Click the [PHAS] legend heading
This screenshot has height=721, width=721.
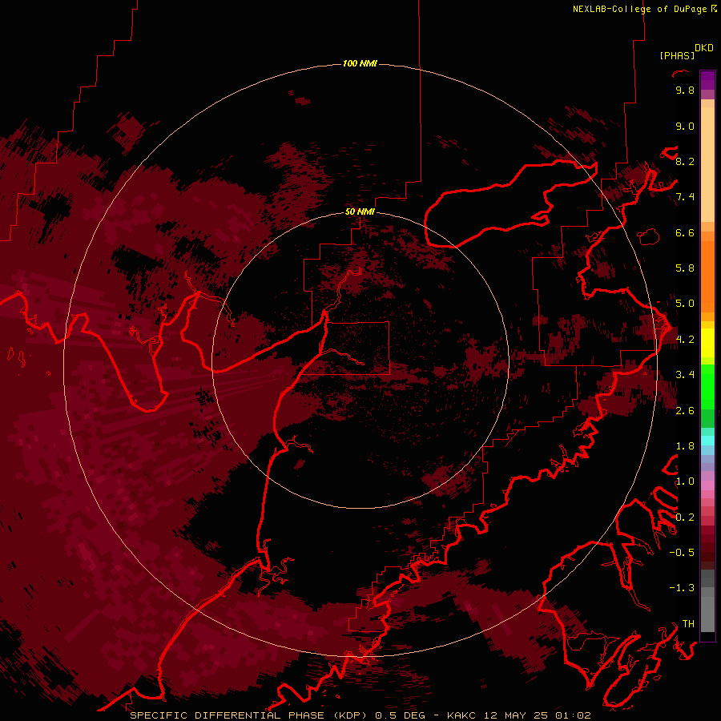tap(677, 55)
